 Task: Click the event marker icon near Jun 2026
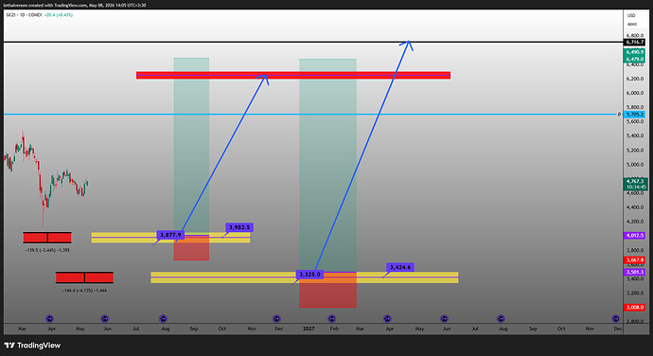coord(104,319)
